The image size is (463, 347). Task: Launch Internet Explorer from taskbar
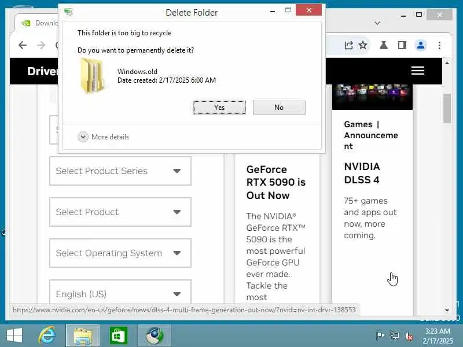click(x=47, y=335)
